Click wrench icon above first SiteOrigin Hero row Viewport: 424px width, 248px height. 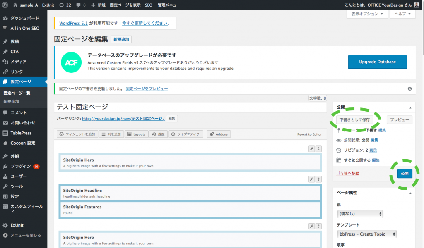(311, 149)
